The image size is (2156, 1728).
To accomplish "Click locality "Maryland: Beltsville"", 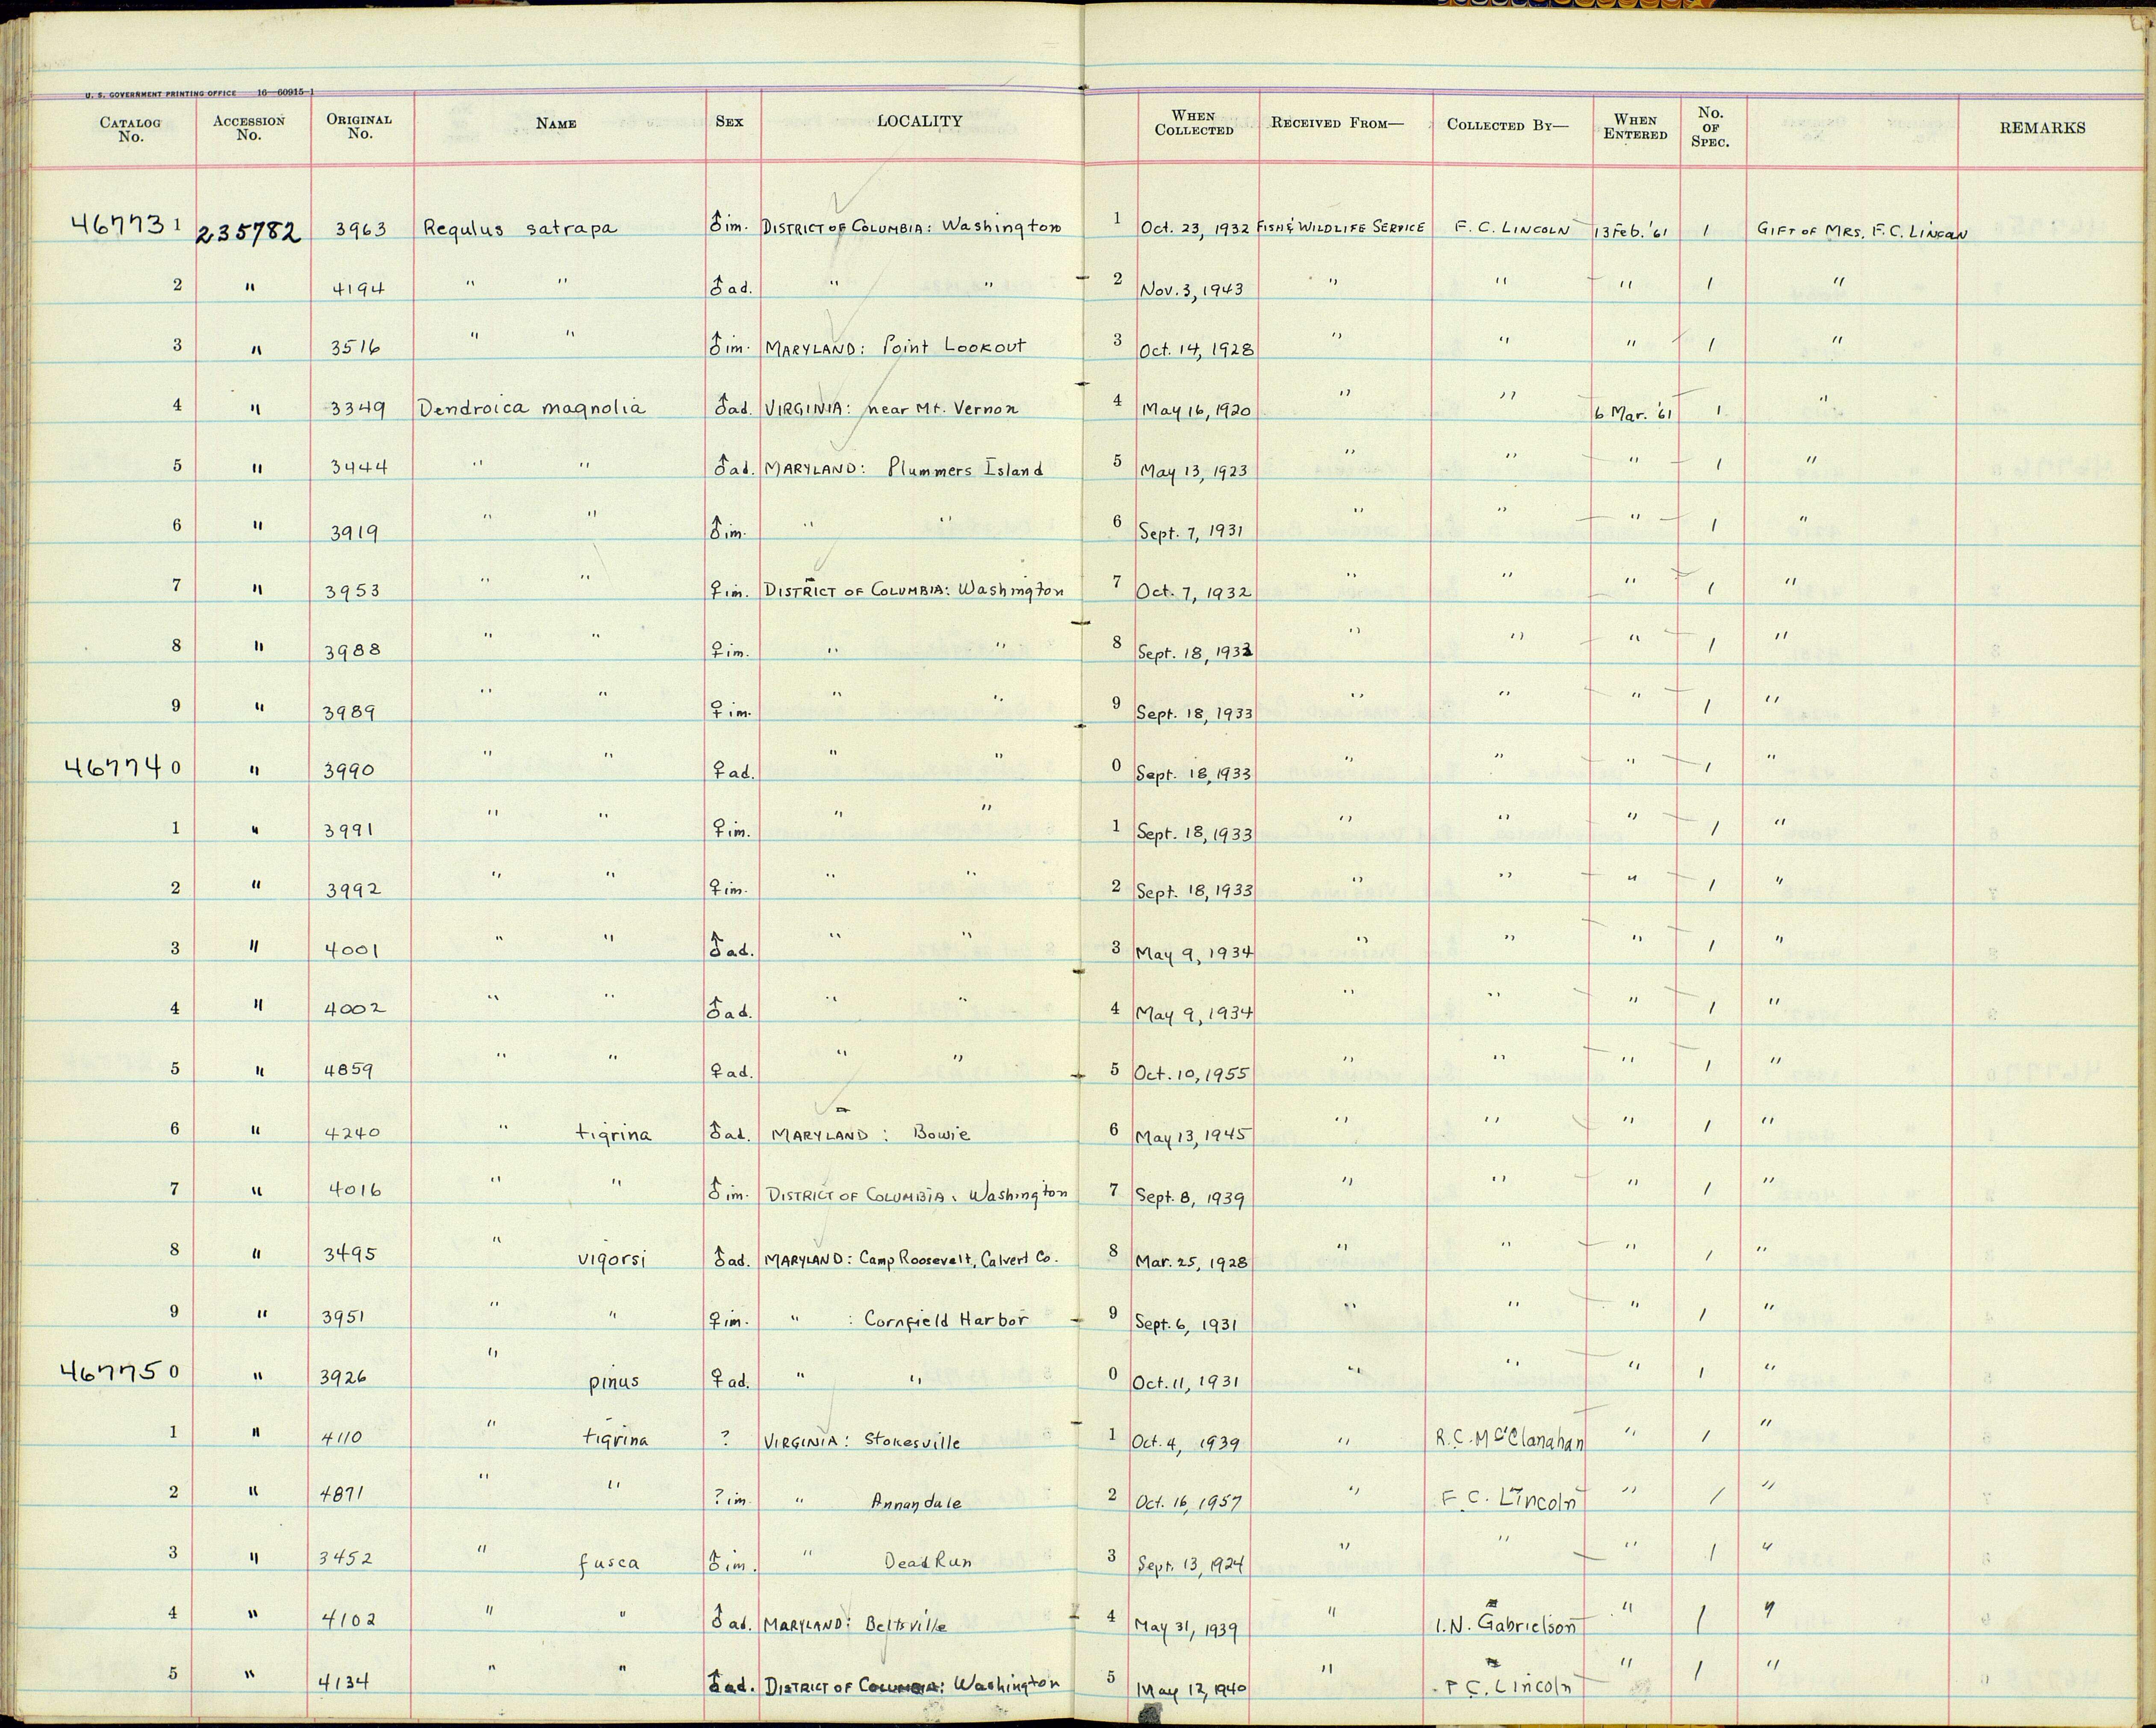I will pyautogui.click(x=855, y=1626).
